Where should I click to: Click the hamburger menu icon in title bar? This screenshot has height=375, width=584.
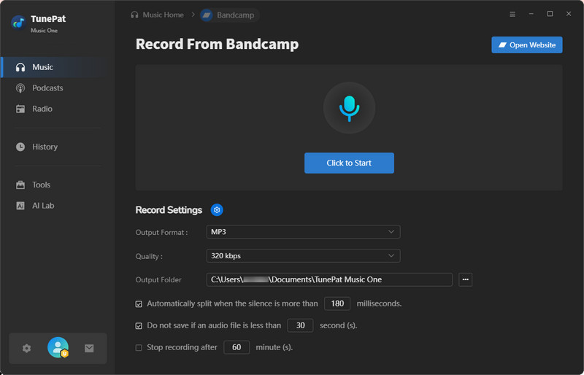click(x=512, y=14)
